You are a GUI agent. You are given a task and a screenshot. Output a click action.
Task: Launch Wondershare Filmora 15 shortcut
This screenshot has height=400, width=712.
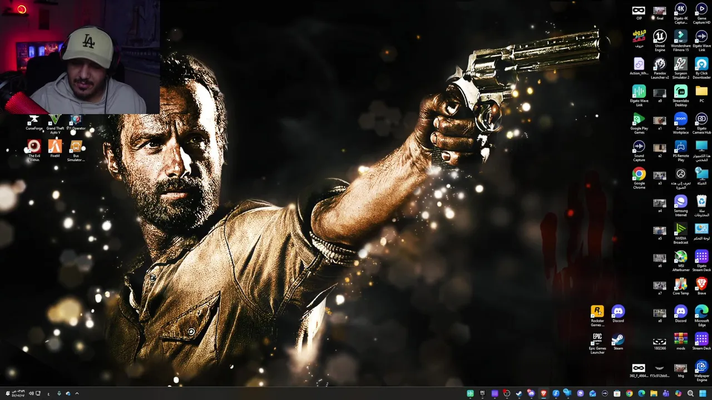tap(680, 41)
